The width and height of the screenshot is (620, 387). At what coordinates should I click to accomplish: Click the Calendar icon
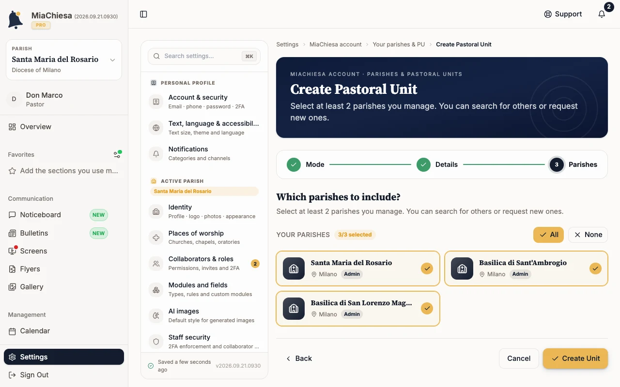click(x=12, y=331)
